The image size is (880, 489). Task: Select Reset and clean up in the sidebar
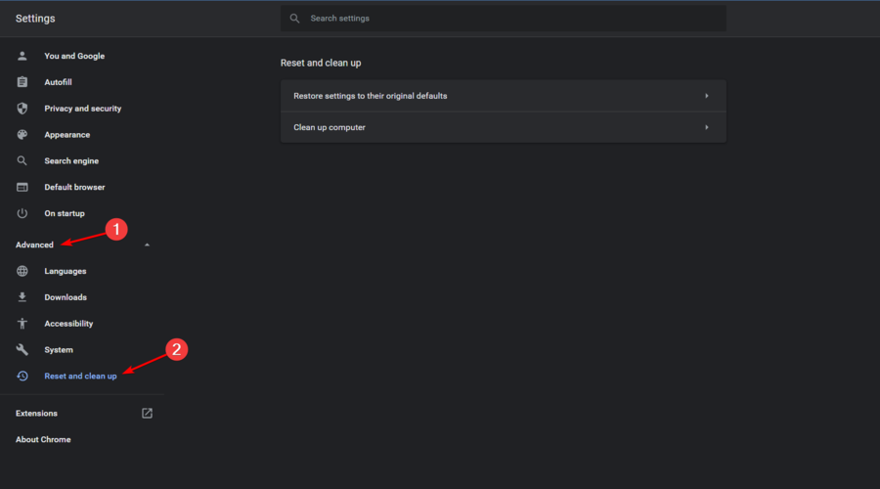tap(80, 377)
